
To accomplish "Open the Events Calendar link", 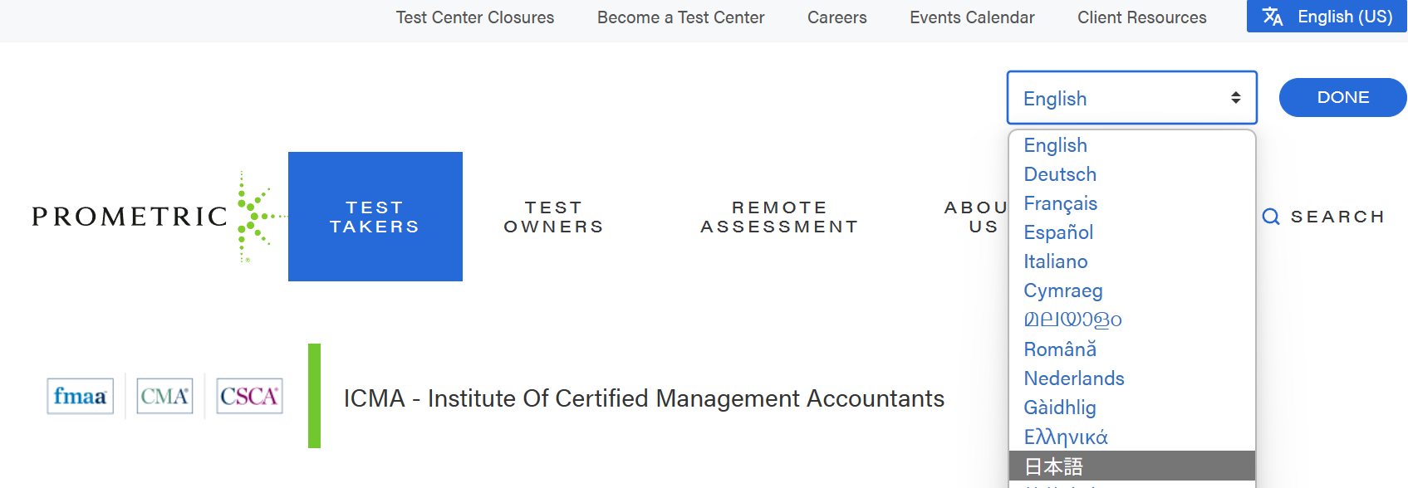I will coord(972,17).
